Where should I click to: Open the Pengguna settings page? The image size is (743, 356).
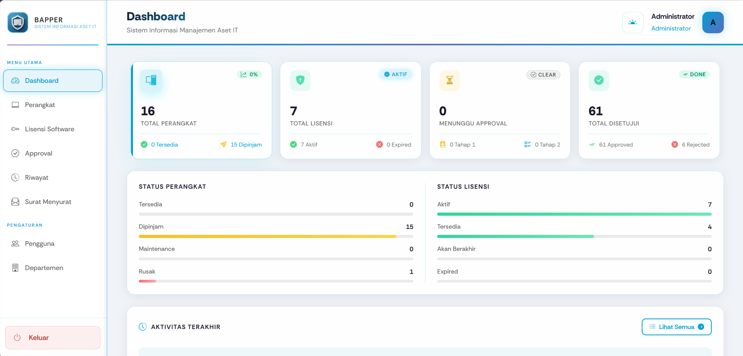[53, 243]
